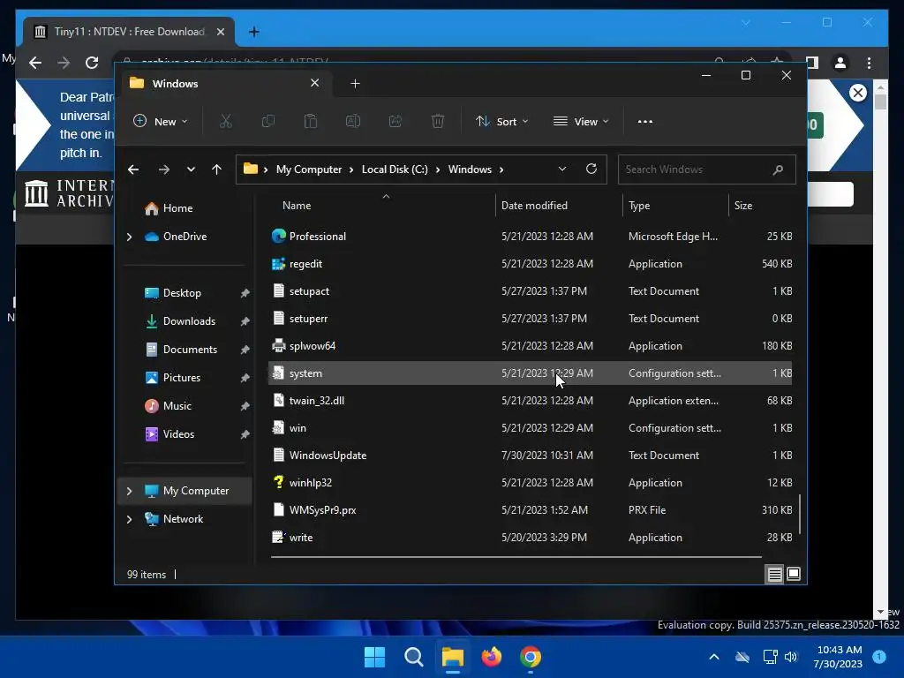Open the Sort dropdown
This screenshot has height=678, width=904.
(x=501, y=122)
